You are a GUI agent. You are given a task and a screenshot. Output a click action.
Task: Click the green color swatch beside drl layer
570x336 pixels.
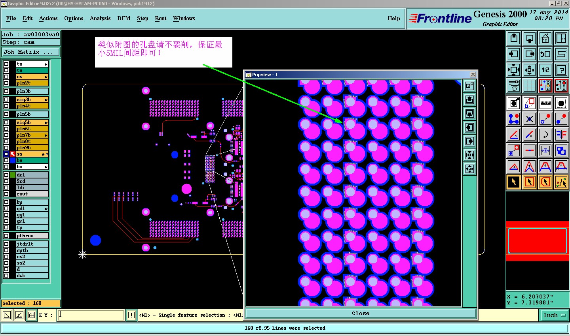coord(13,175)
